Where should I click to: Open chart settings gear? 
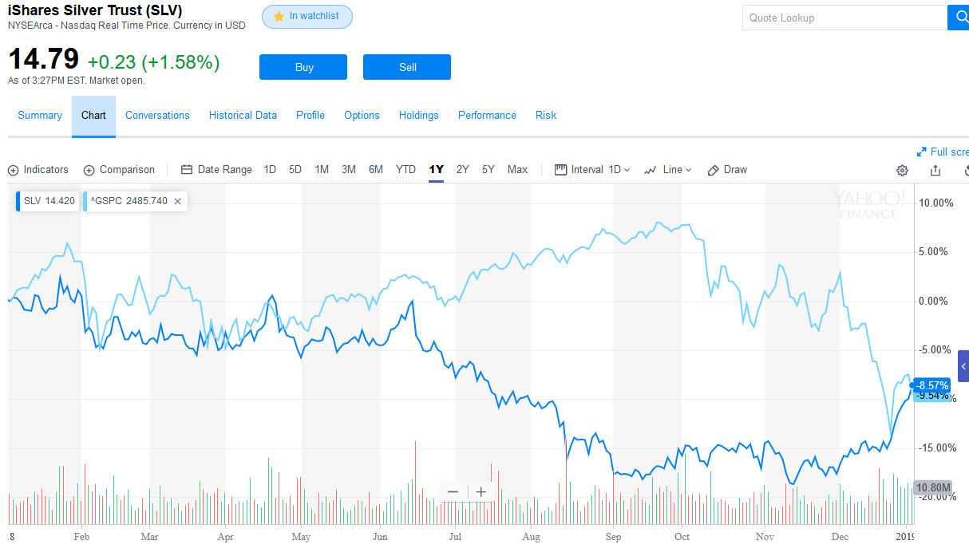(902, 171)
